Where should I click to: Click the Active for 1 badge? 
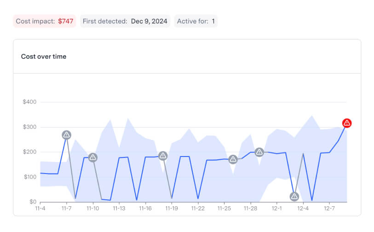196,21
